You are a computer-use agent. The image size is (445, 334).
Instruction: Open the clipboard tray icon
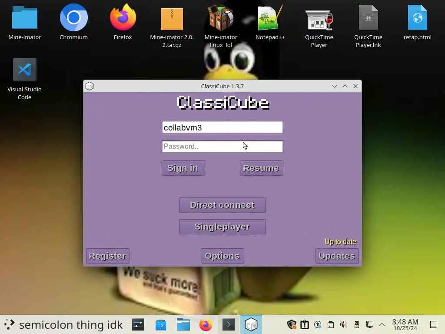[331, 324]
